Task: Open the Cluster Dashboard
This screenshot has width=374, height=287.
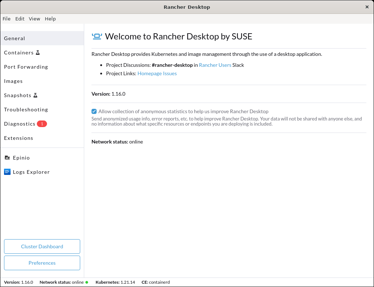Action: (42, 246)
